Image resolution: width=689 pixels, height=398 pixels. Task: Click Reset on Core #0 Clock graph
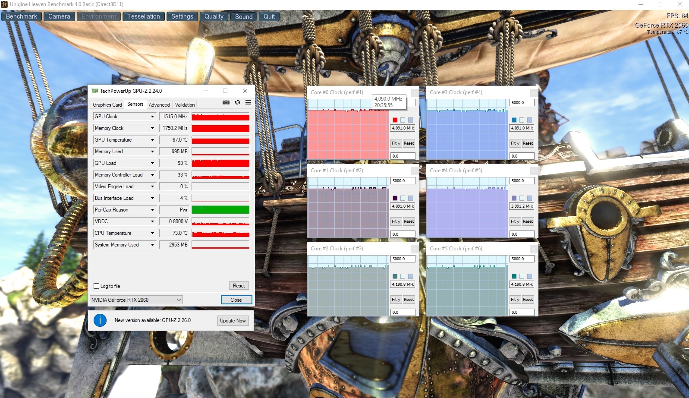(409, 143)
